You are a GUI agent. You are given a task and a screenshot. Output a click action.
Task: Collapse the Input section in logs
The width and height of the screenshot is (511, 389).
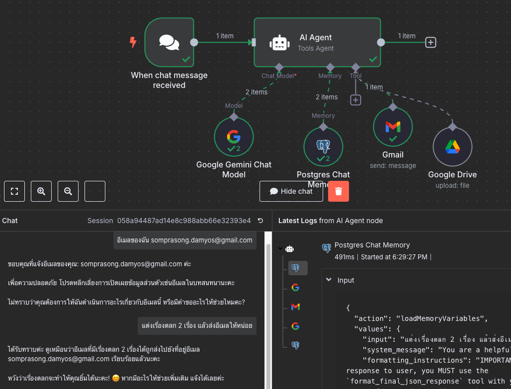[x=329, y=280]
